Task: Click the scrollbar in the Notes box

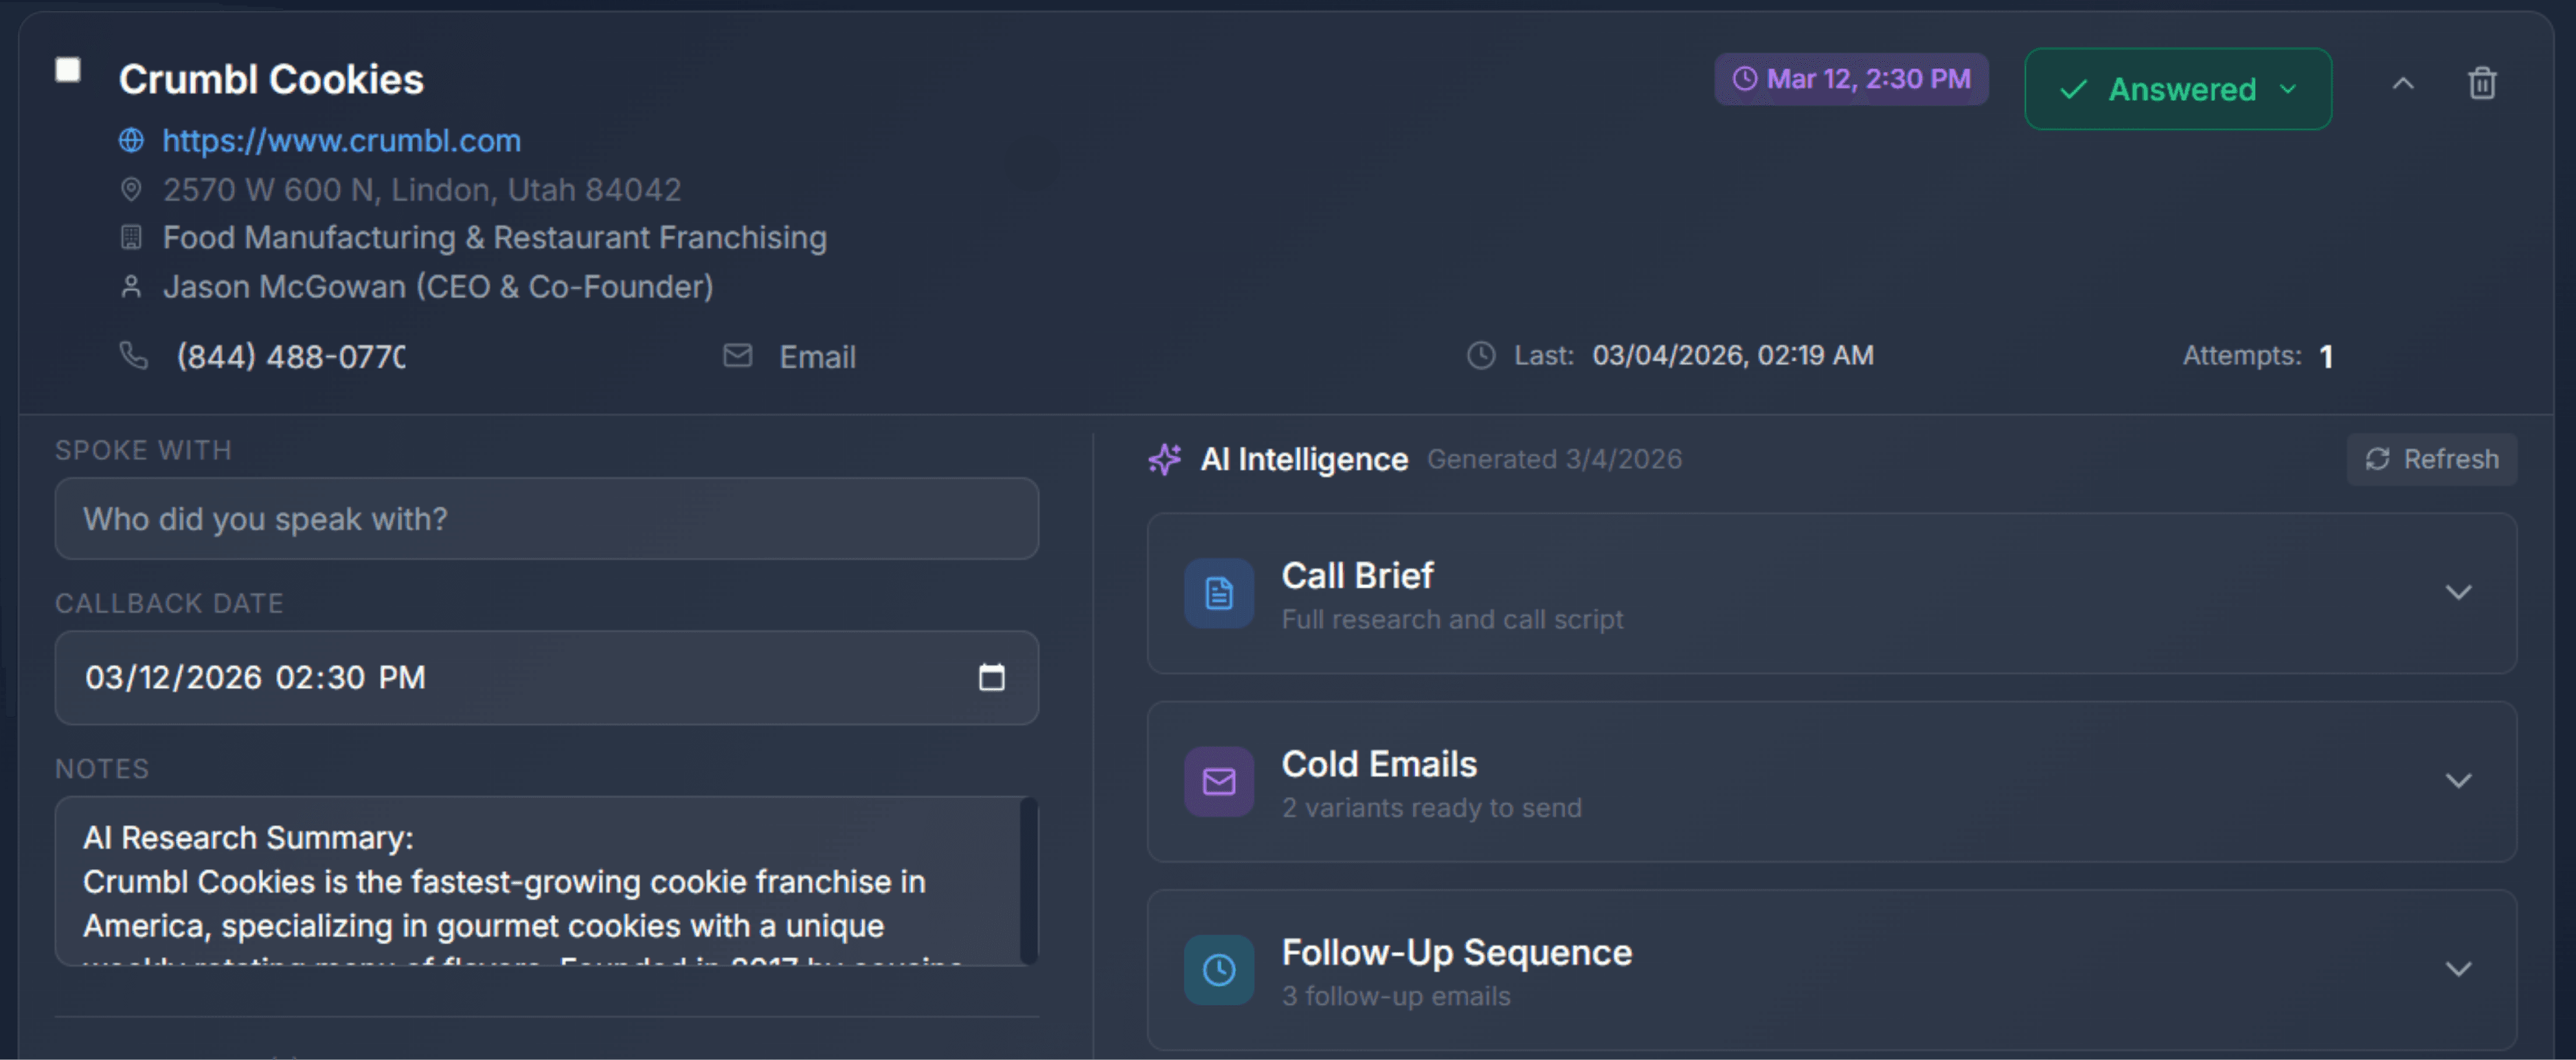Action: pos(1030,879)
